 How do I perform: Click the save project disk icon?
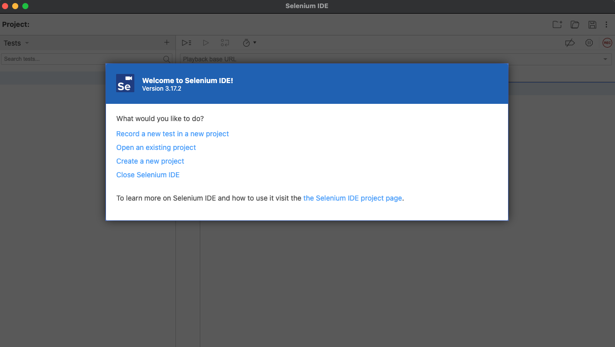tap(592, 24)
